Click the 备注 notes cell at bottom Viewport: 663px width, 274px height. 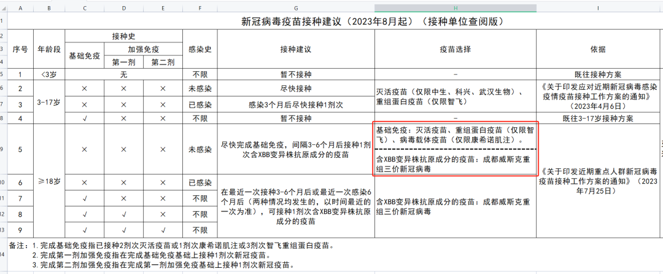(334, 254)
